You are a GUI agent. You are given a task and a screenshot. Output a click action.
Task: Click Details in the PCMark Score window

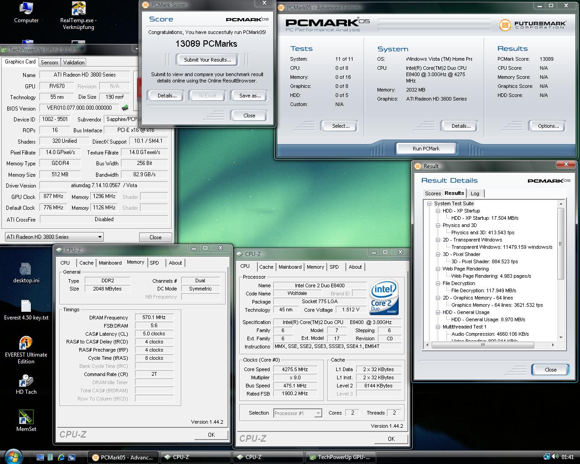(x=167, y=96)
